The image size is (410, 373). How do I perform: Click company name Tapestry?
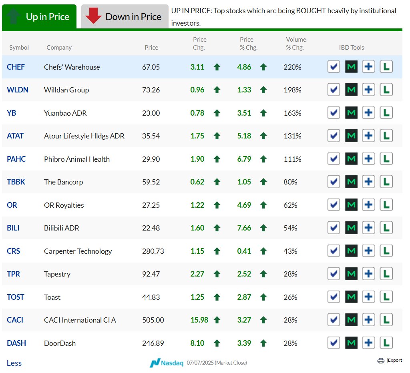point(57,274)
